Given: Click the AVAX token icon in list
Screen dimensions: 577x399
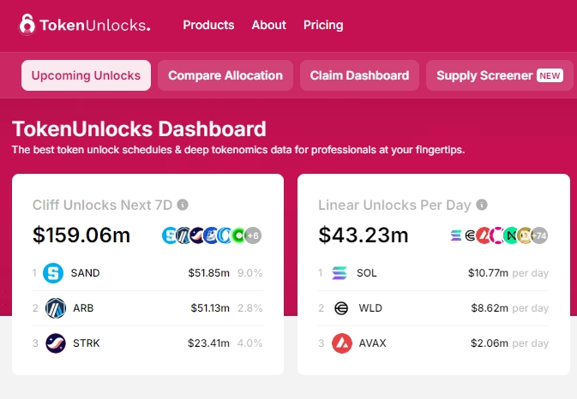Looking at the screenshot, I should [342, 343].
